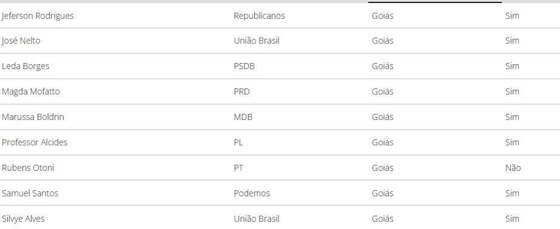Click the Não vote for Rubens Otoni
Image resolution: width=560 pixels, height=229 pixels.
[513, 168]
